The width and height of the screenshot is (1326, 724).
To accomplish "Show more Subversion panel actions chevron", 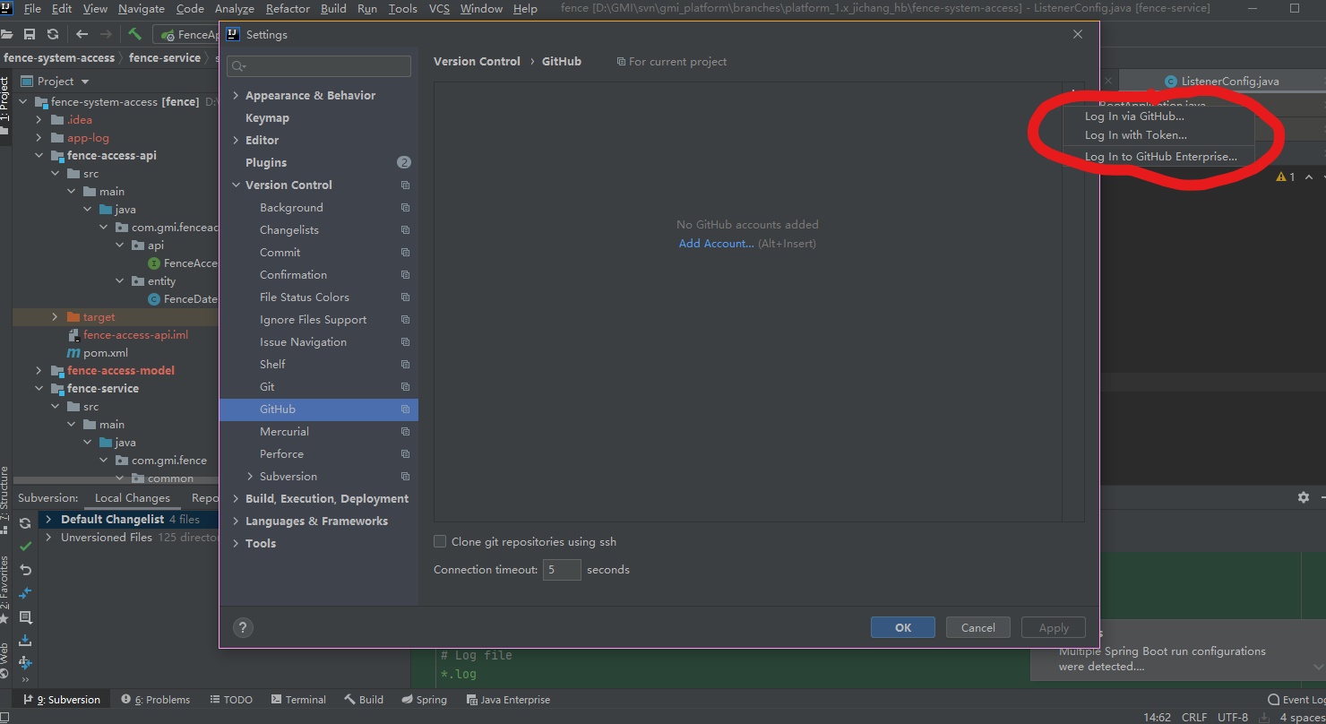I will (x=25, y=680).
